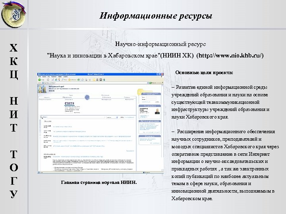Click the emblem logo in slide corner

(x=14, y=15)
